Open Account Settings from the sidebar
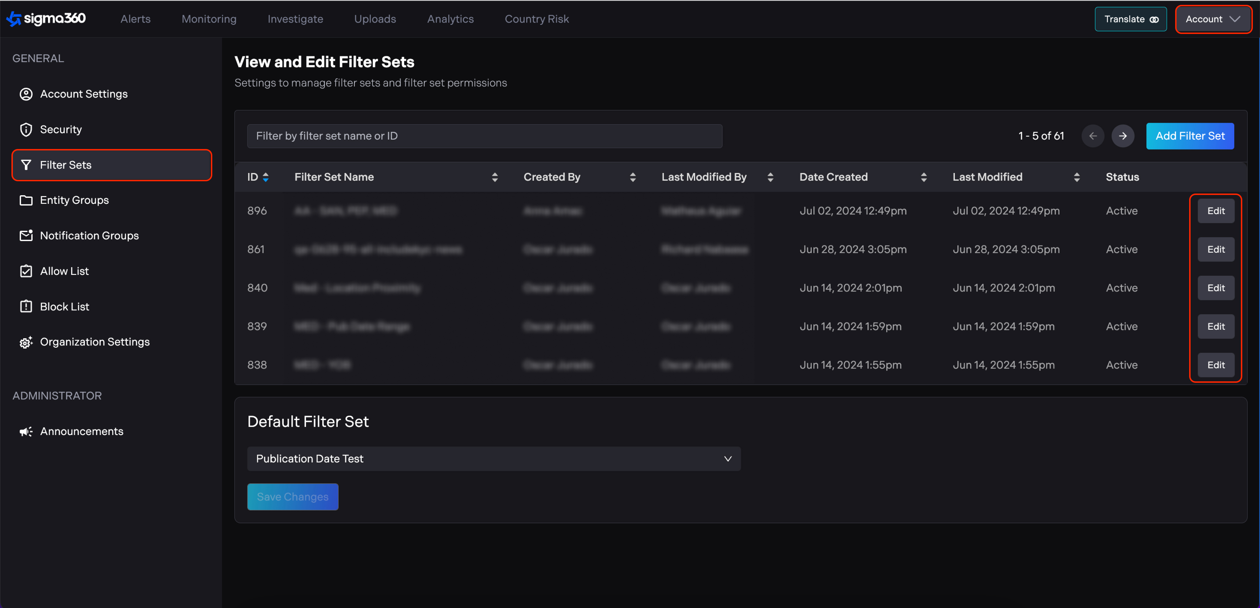This screenshot has height=608, width=1260. [83, 94]
